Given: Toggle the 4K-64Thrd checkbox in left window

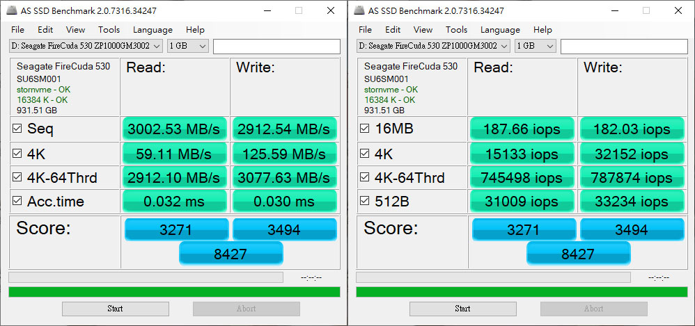Looking at the screenshot, I should [x=17, y=177].
